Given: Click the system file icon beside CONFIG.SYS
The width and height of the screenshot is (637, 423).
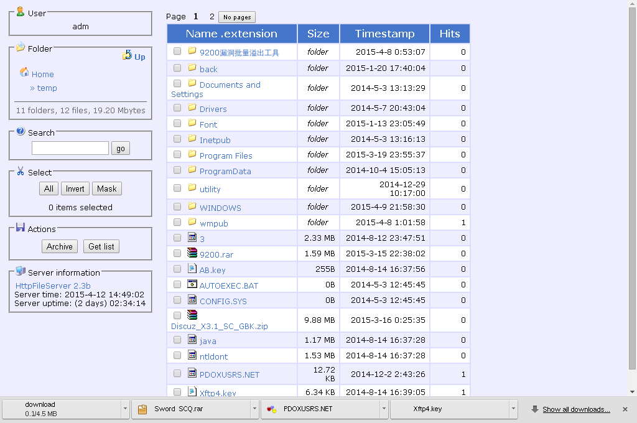Looking at the screenshot, I should tap(192, 299).
